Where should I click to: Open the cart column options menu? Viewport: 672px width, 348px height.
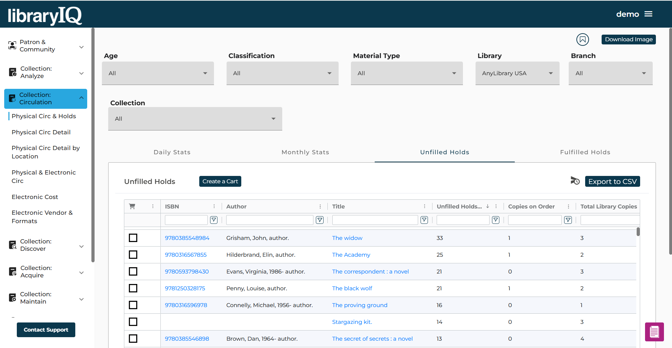[x=153, y=206]
